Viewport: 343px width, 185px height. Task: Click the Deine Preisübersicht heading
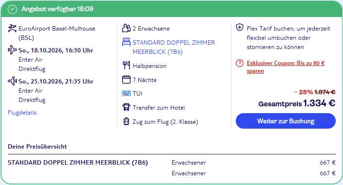pos(37,147)
